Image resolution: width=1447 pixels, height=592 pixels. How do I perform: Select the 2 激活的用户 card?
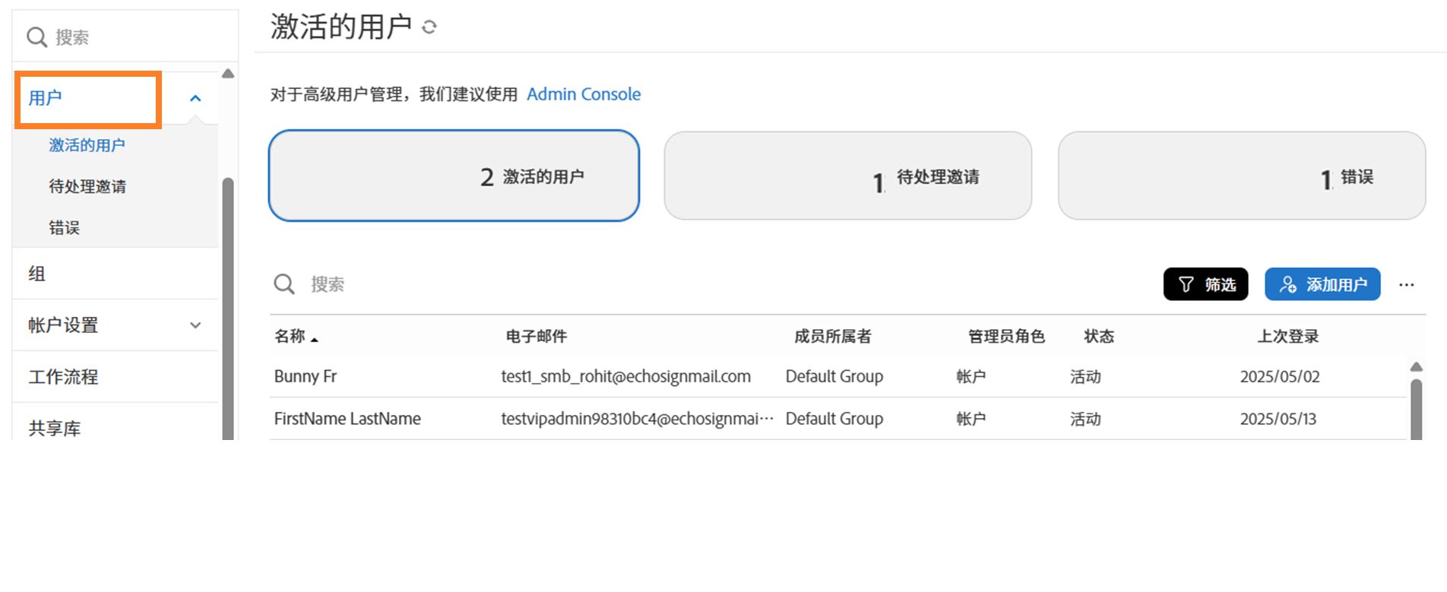click(454, 176)
